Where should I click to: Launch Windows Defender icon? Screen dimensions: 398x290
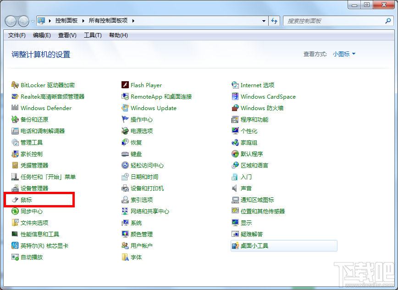(15, 108)
